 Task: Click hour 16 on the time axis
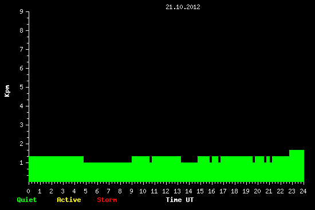click(x=211, y=191)
